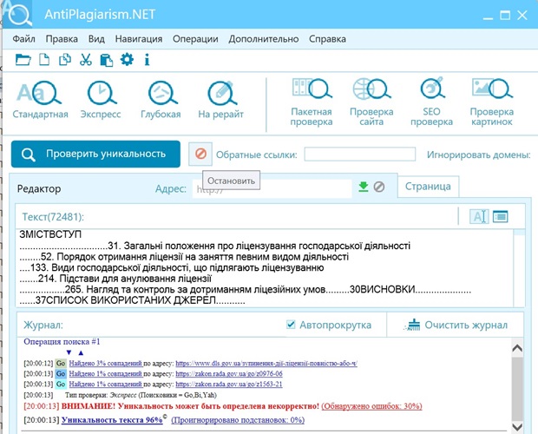Open Найдено 3% совпадений link
Viewport: 538px width, 434px height.
click(105, 363)
